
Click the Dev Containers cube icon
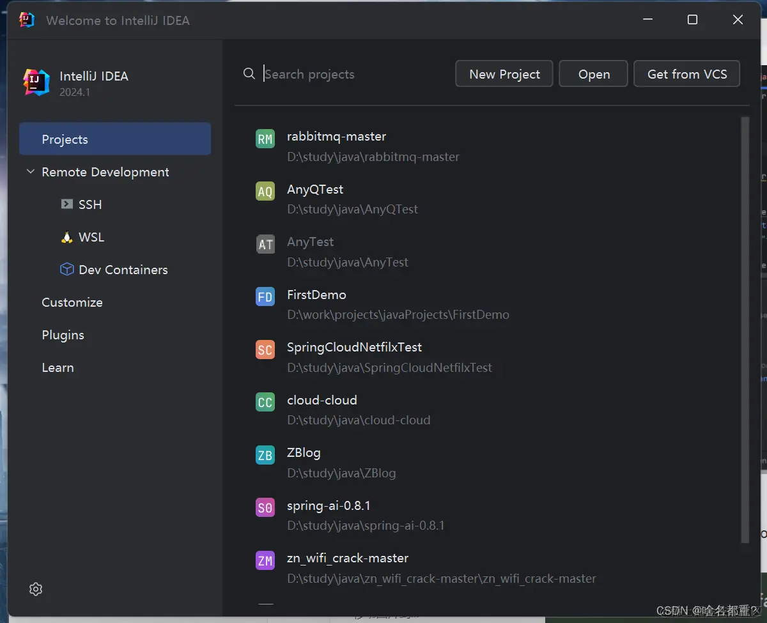[x=66, y=270]
